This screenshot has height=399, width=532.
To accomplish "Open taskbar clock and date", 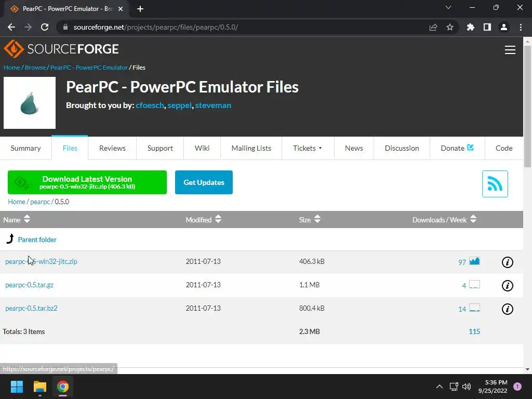I will pyautogui.click(x=493, y=387).
